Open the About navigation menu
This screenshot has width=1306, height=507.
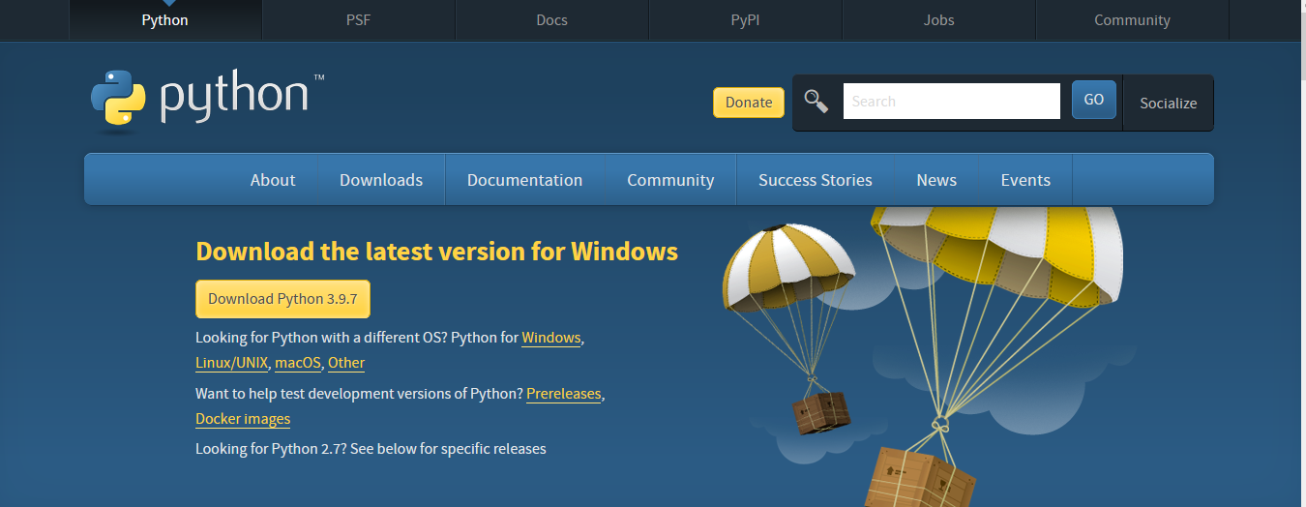click(x=273, y=180)
